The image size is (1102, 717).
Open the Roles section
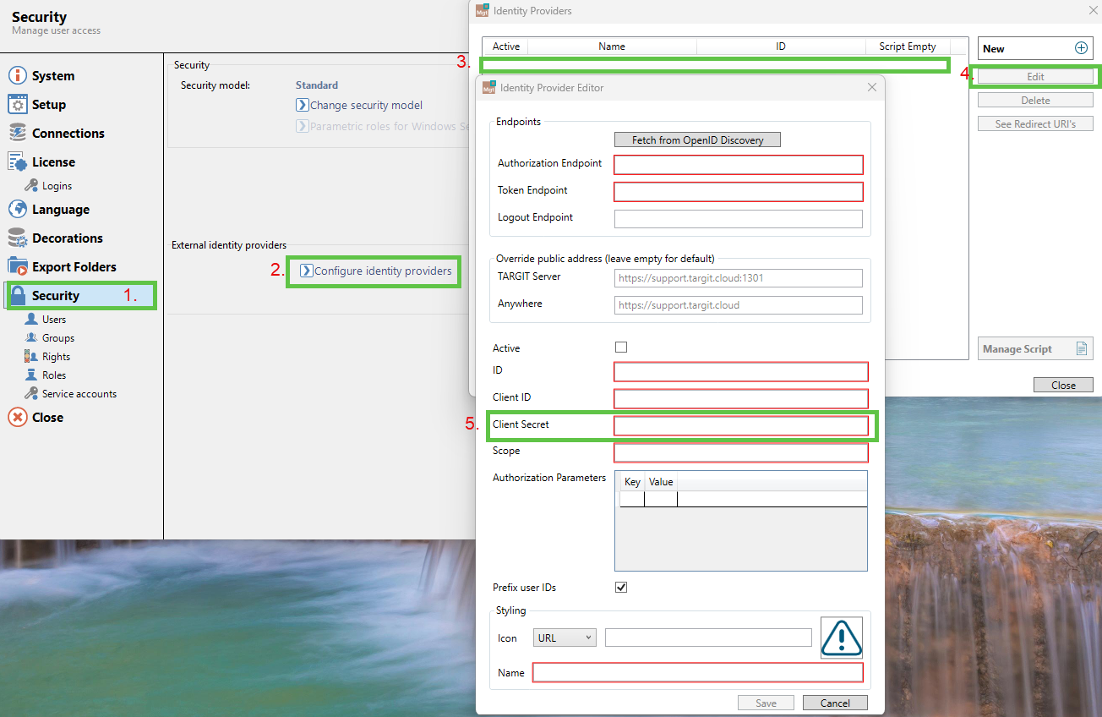pyautogui.click(x=53, y=375)
